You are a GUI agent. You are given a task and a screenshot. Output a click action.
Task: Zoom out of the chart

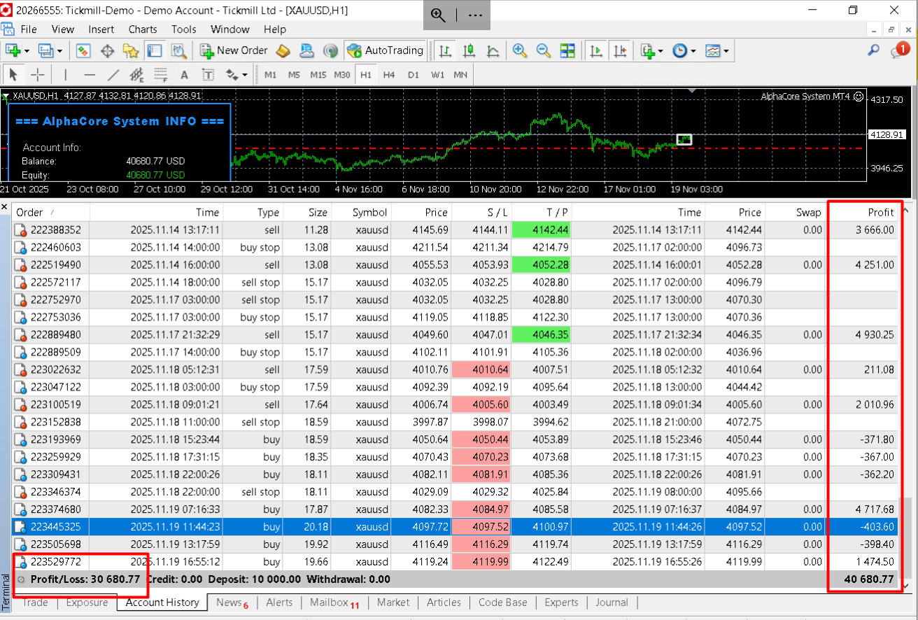(x=543, y=50)
